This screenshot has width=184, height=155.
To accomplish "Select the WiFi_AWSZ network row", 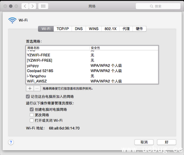I will point(92,81).
